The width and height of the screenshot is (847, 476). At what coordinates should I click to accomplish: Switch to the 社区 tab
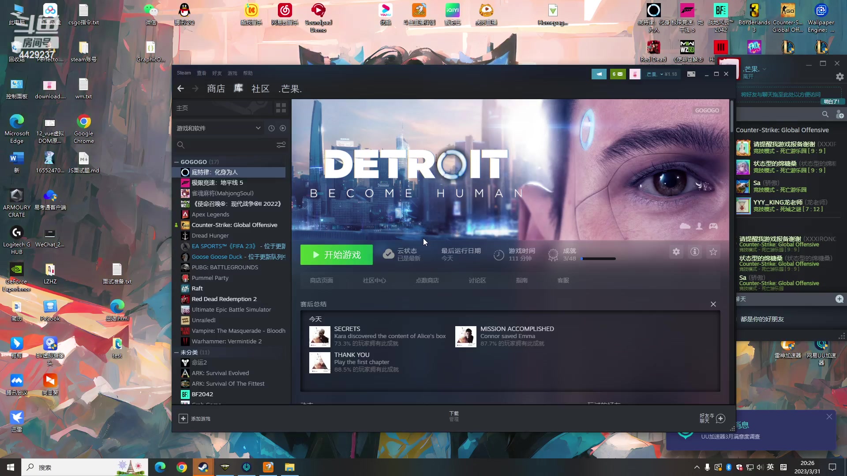point(260,89)
